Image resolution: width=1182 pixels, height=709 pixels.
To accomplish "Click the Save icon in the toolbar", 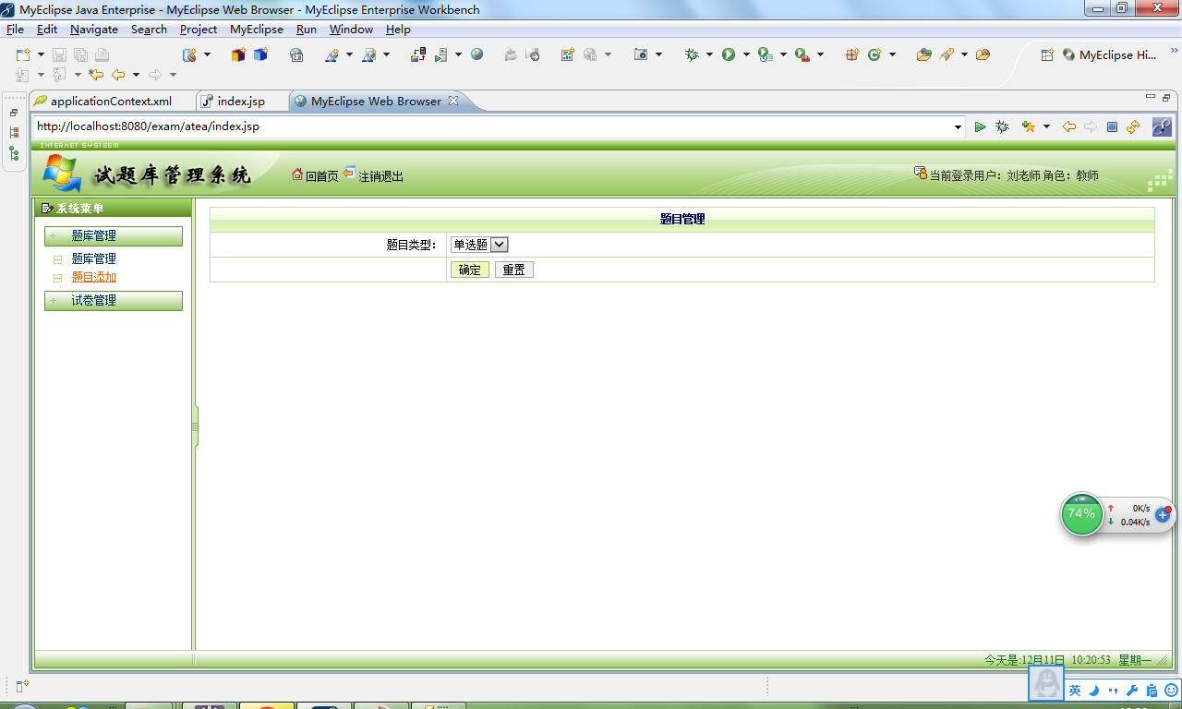I will coord(58,56).
